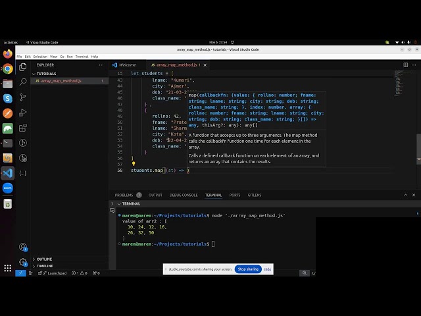
Task: Open Zoom app from the dock
Action: (x=7, y=188)
